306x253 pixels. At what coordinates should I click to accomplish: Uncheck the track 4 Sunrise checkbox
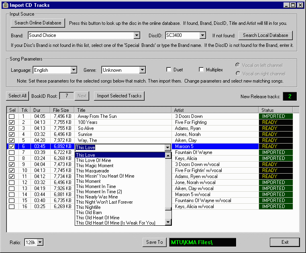click(x=12, y=134)
